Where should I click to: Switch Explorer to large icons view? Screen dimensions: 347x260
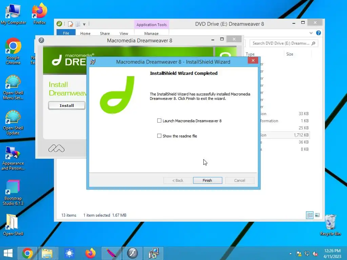tap(317, 215)
